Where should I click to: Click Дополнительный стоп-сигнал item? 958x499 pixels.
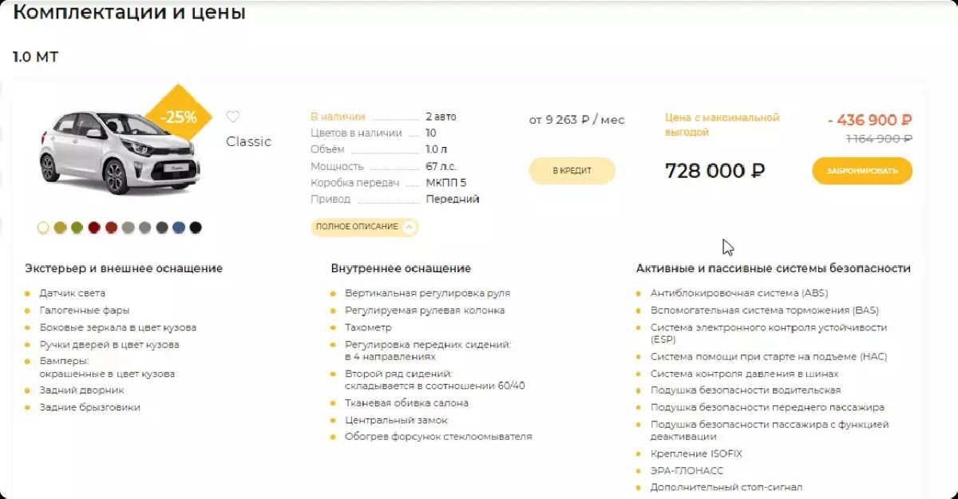coord(726,487)
